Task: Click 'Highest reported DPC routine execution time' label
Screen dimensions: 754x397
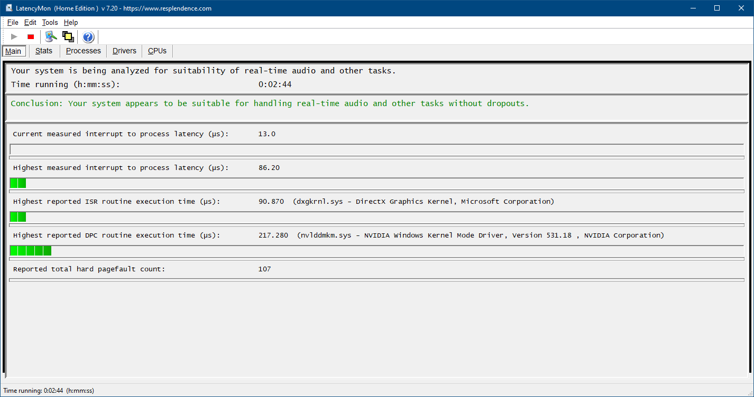Action: tap(116, 235)
